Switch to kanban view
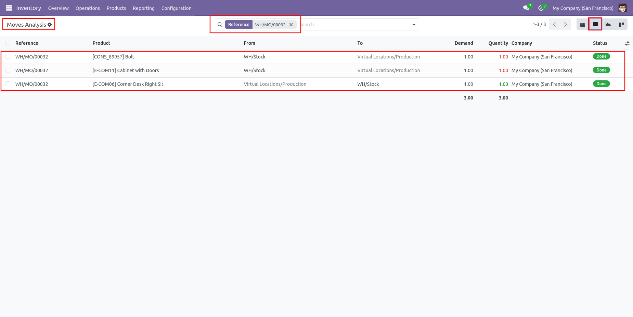The height and width of the screenshot is (317, 633). click(x=621, y=25)
